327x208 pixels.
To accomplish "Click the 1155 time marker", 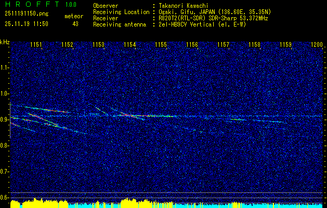I will [161, 45].
